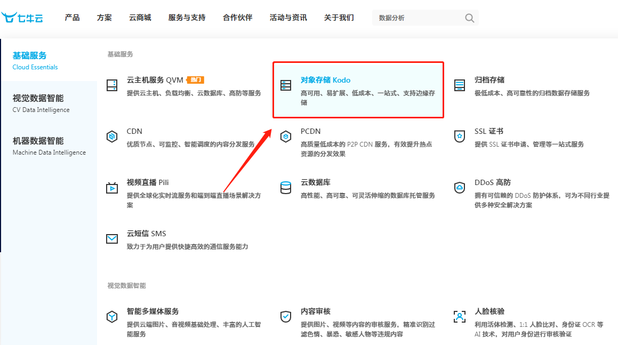
Task: Click the CDN hexagon icon
Action: (112, 137)
